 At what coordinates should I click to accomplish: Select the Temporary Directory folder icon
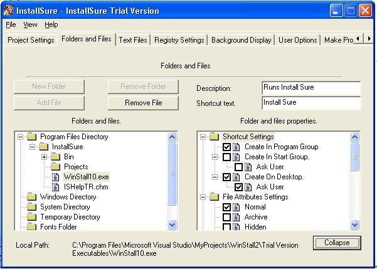pos(31,217)
